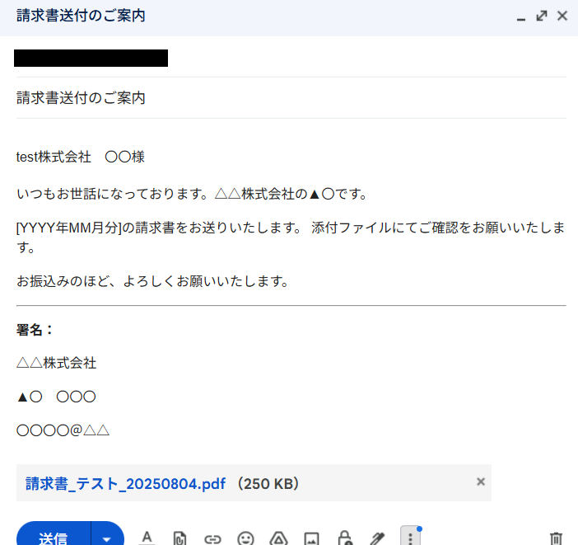Open the attachment 請求書_テスト_20250804.pdf link
This screenshot has height=545, width=578.
coord(125,483)
